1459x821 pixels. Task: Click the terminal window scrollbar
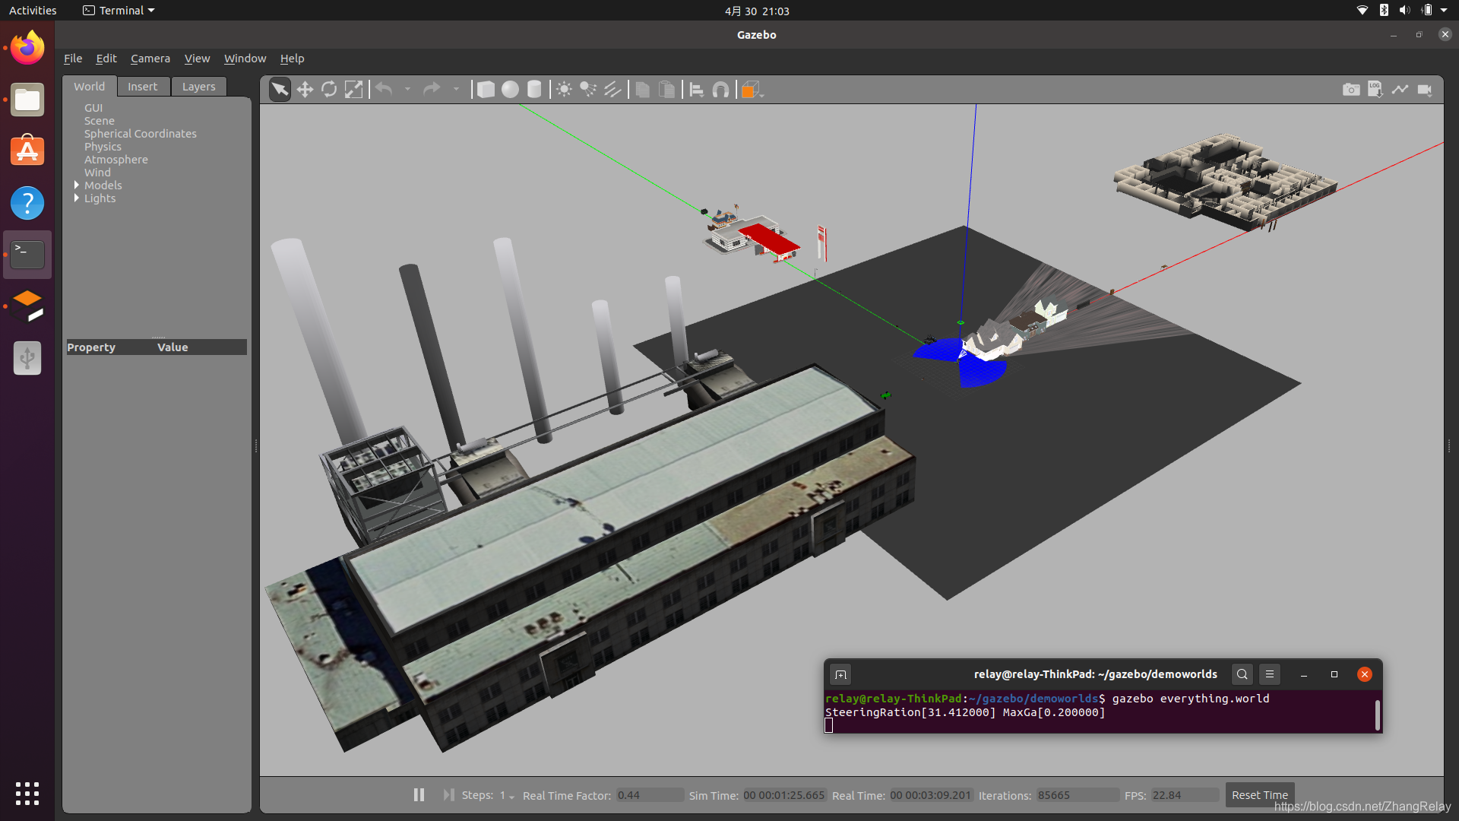click(x=1378, y=715)
